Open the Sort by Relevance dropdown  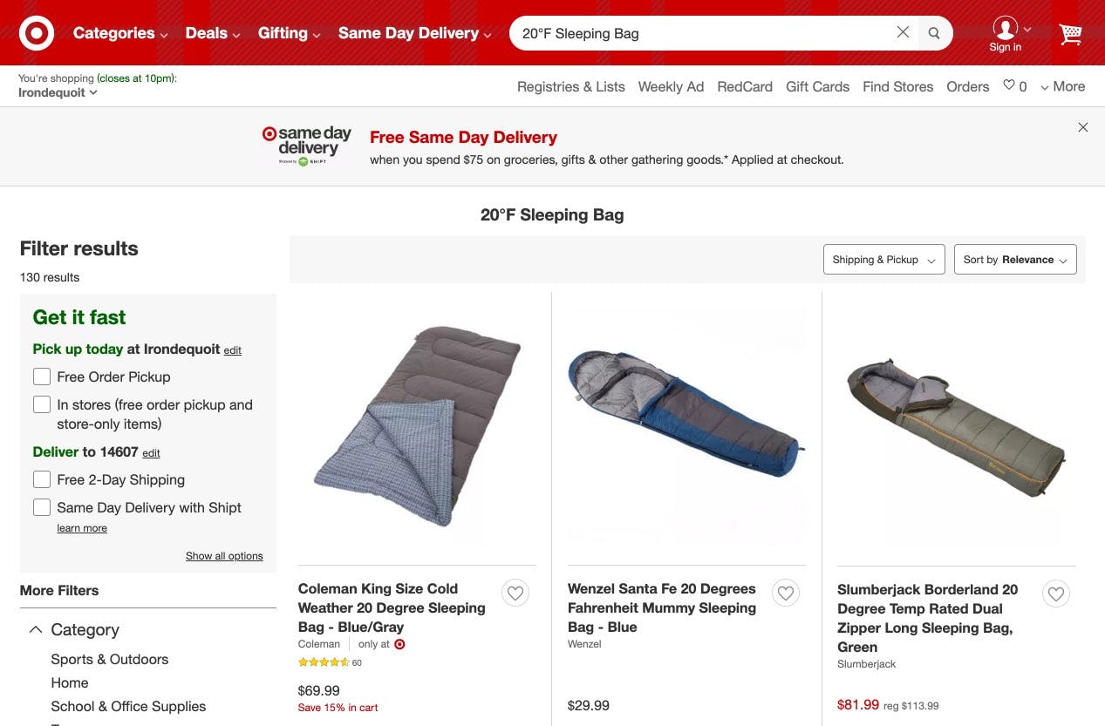coord(1015,260)
